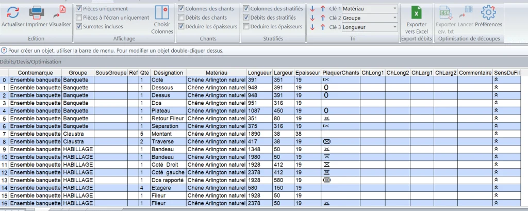The height and width of the screenshot is (211, 528).
Task: Click PlaquerChants symbol of Dessous row
Action: click(326, 88)
